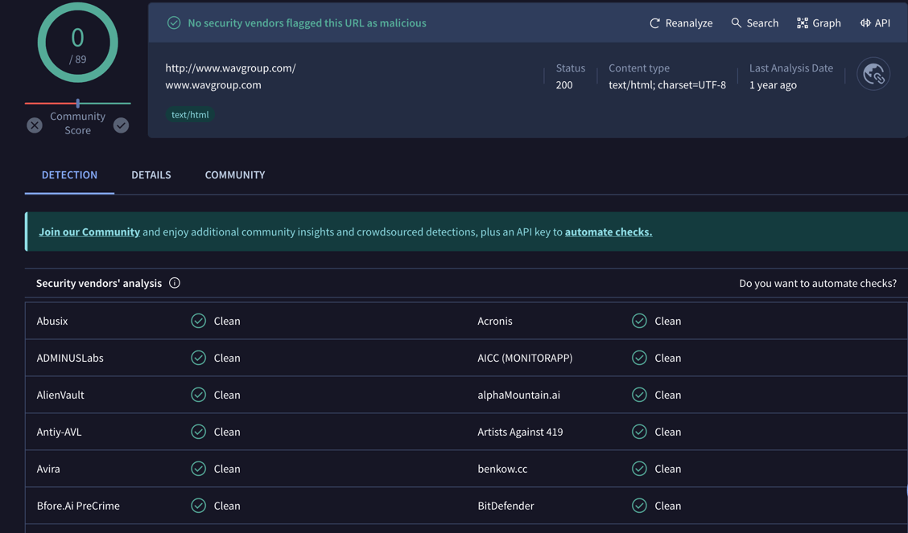Click the Community Score slider marker
Viewport: 908px width, 533px height.
click(x=77, y=103)
